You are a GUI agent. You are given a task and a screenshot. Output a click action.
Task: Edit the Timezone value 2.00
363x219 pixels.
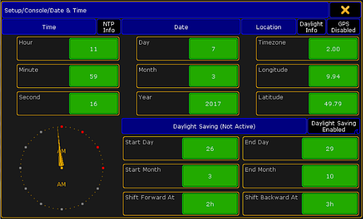(x=333, y=49)
